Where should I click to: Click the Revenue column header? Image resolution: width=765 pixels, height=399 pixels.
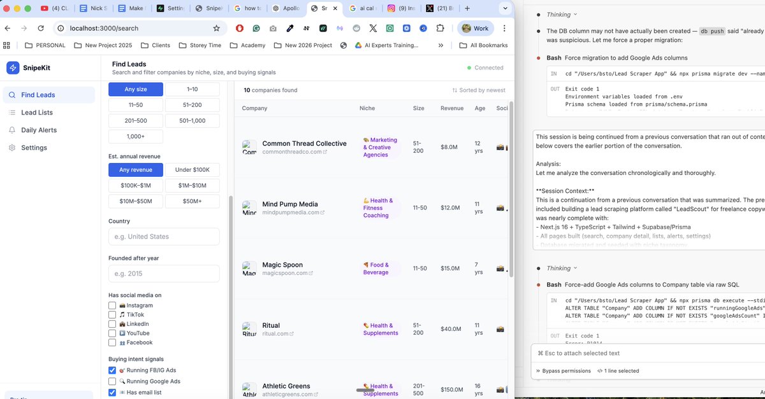tap(452, 108)
